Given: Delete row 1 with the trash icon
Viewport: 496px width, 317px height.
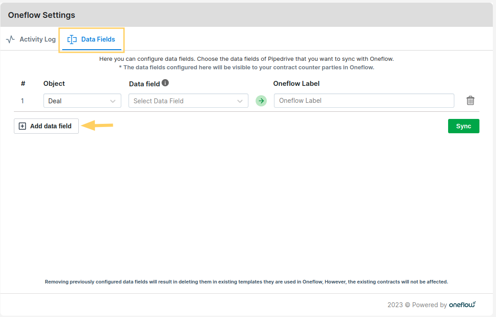Looking at the screenshot, I should [470, 101].
